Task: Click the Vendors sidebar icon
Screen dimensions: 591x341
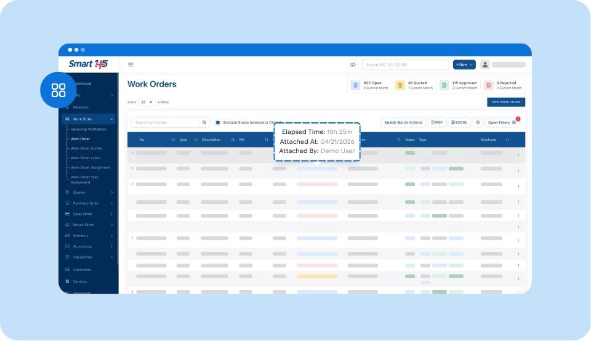Action: pyautogui.click(x=68, y=281)
